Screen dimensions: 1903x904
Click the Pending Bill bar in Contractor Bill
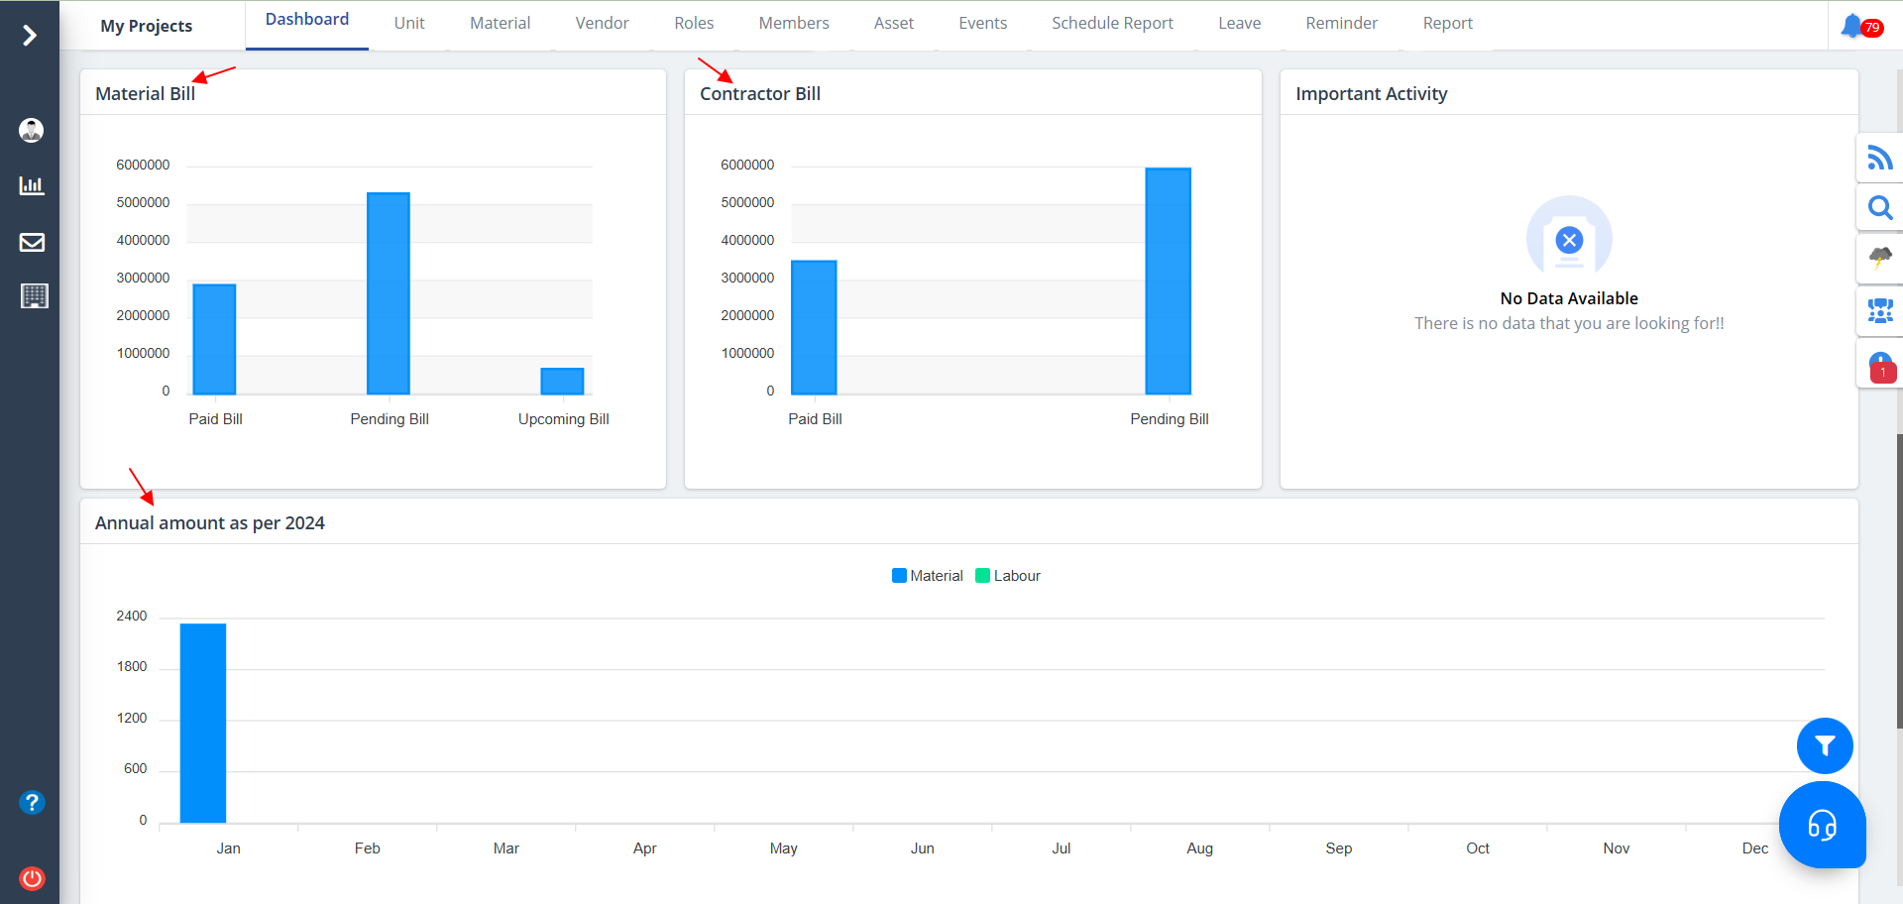point(1168,282)
